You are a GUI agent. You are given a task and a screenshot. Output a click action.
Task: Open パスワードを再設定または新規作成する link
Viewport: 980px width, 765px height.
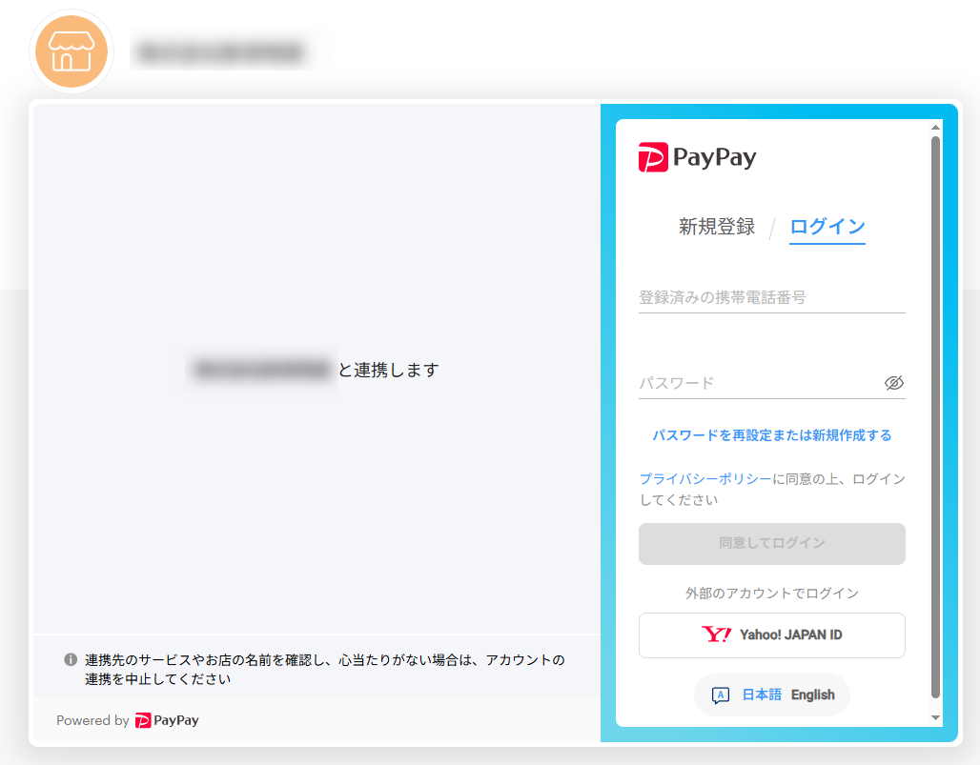pos(771,434)
